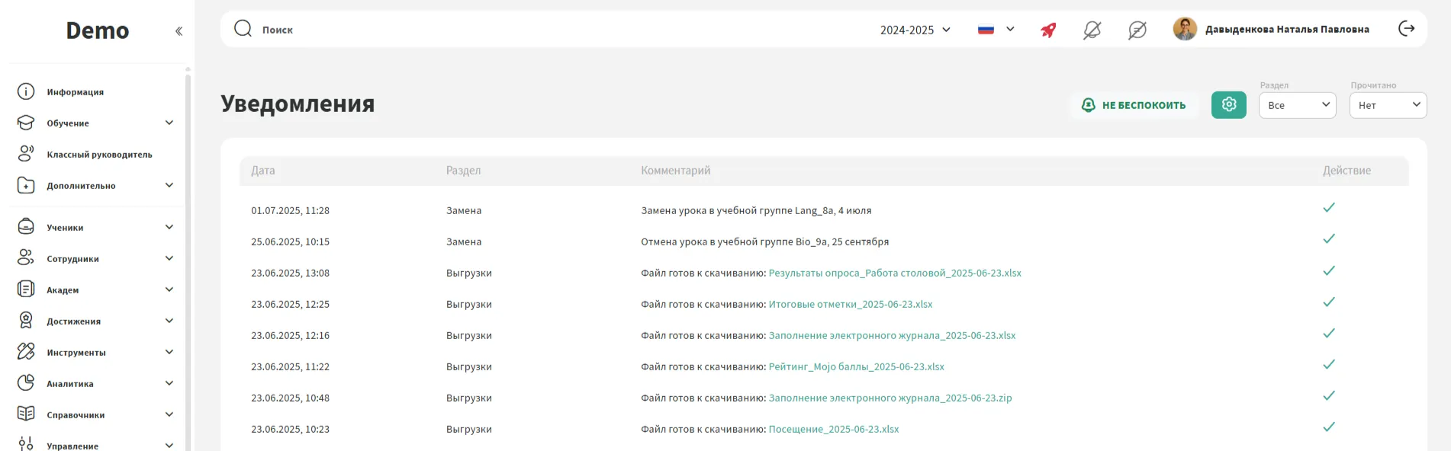Open the 2024-2025 academic year dropdown
Screen dimensions: 1451x451
(915, 30)
